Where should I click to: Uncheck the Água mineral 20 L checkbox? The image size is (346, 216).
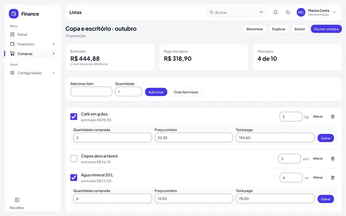pos(74,178)
